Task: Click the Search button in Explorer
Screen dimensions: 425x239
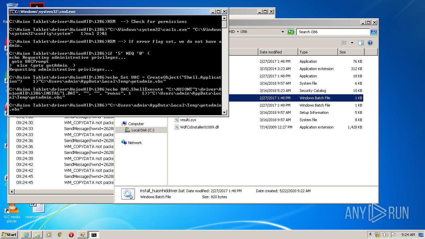Action: [x=374, y=32]
